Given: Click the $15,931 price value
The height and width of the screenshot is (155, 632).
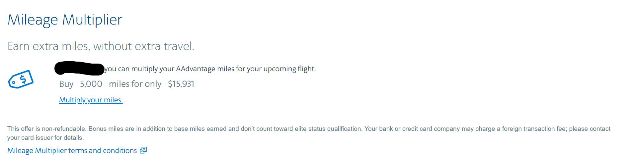Looking at the screenshot, I should [181, 84].
